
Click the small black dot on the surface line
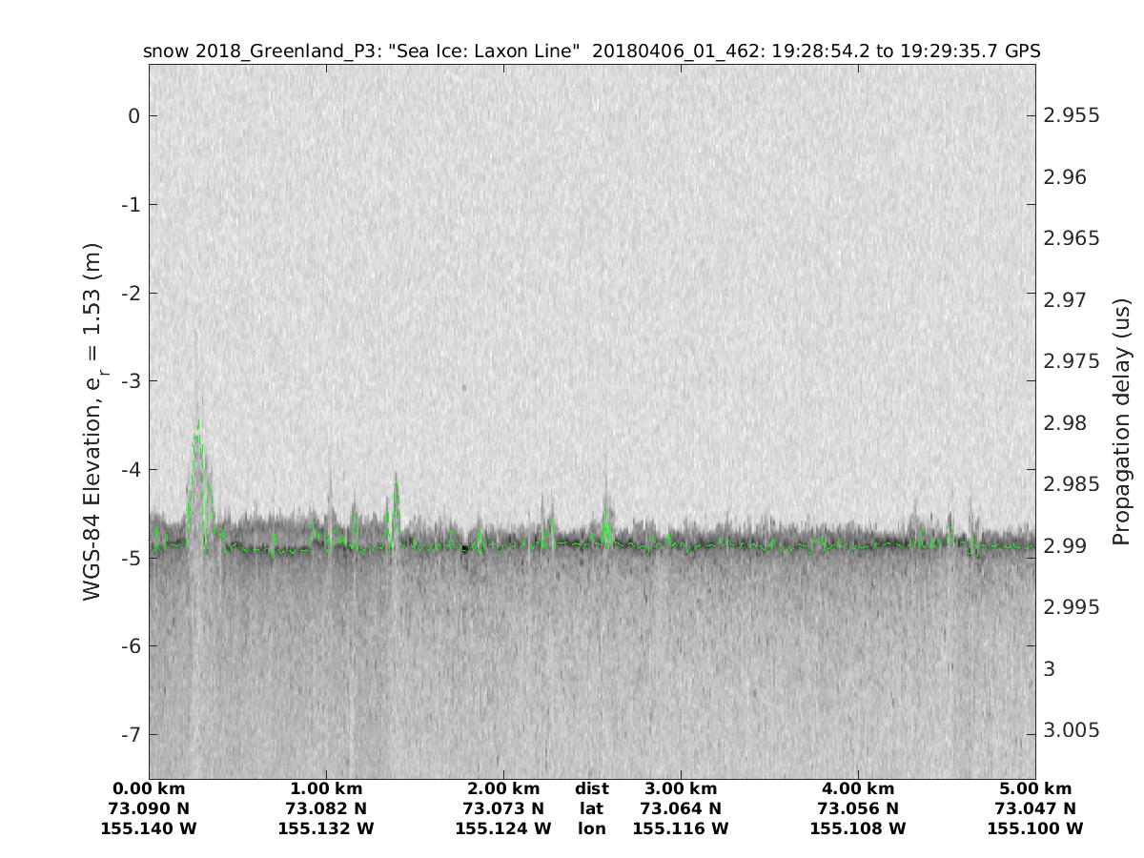(464, 548)
